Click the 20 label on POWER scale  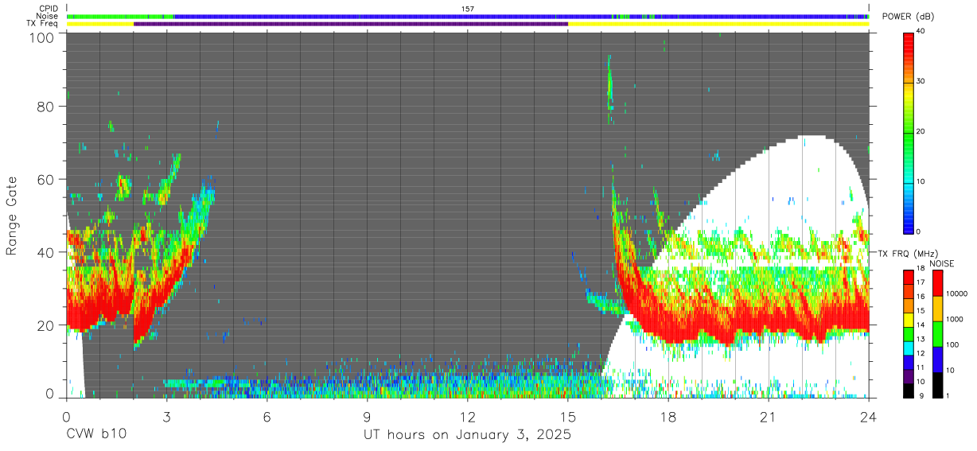(x=921, y=132)
